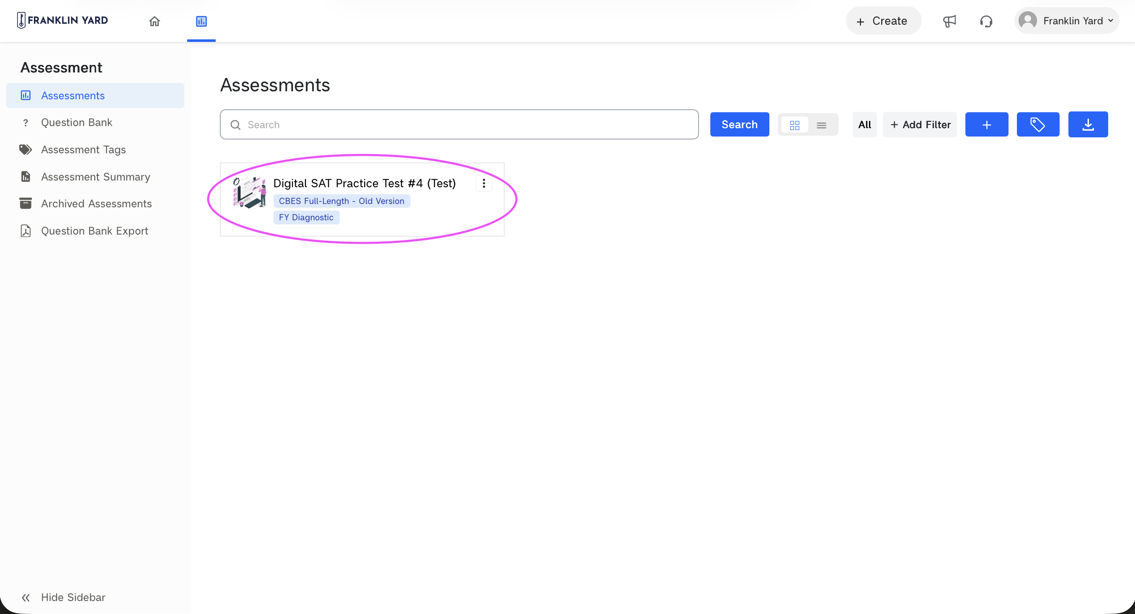The width and height of the screenshot is (1135, 614).
Task: Select the All filter
Action: coord(864,125)
